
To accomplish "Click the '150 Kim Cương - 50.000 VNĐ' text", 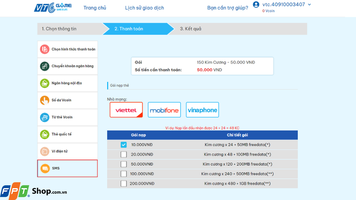I will pyautogui.click(x=226, y=62).
